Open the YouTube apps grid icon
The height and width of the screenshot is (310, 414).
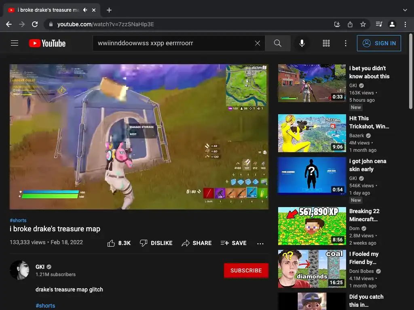click(326, 43)
